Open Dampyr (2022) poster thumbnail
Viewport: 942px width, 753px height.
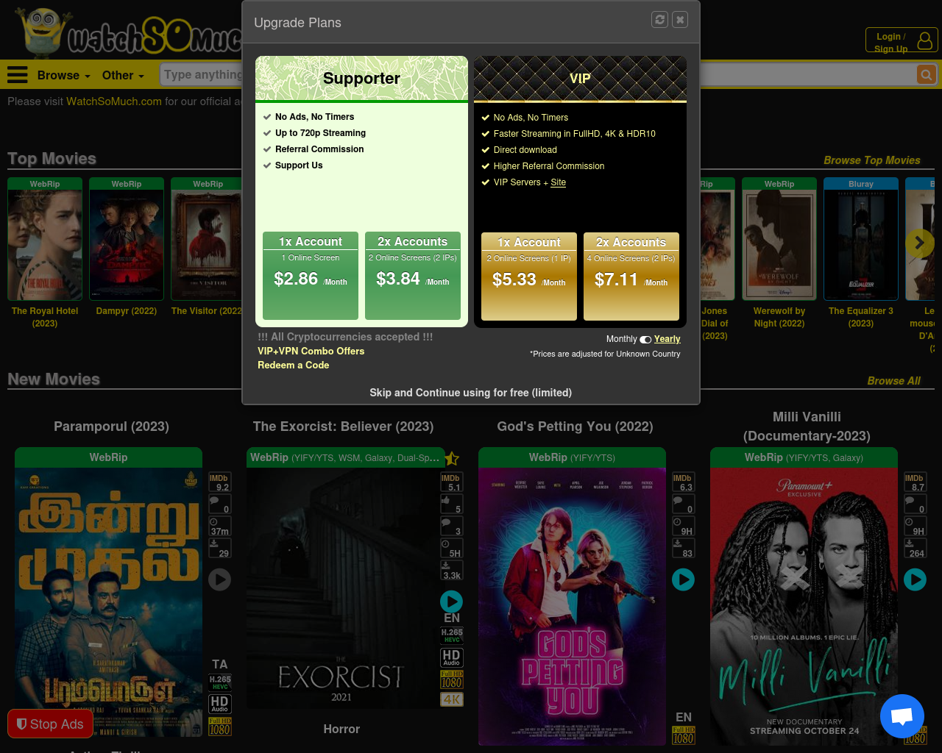(x=127, y=245)
